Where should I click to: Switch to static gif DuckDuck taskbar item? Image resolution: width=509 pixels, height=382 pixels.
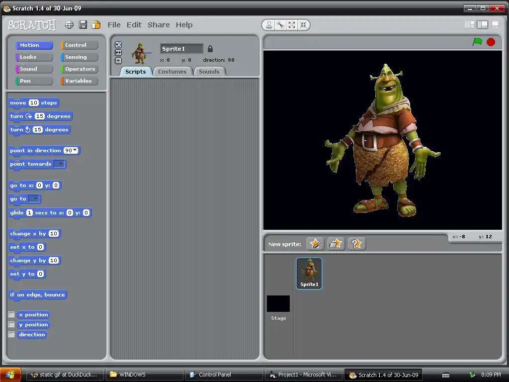(x=65, y=375)
